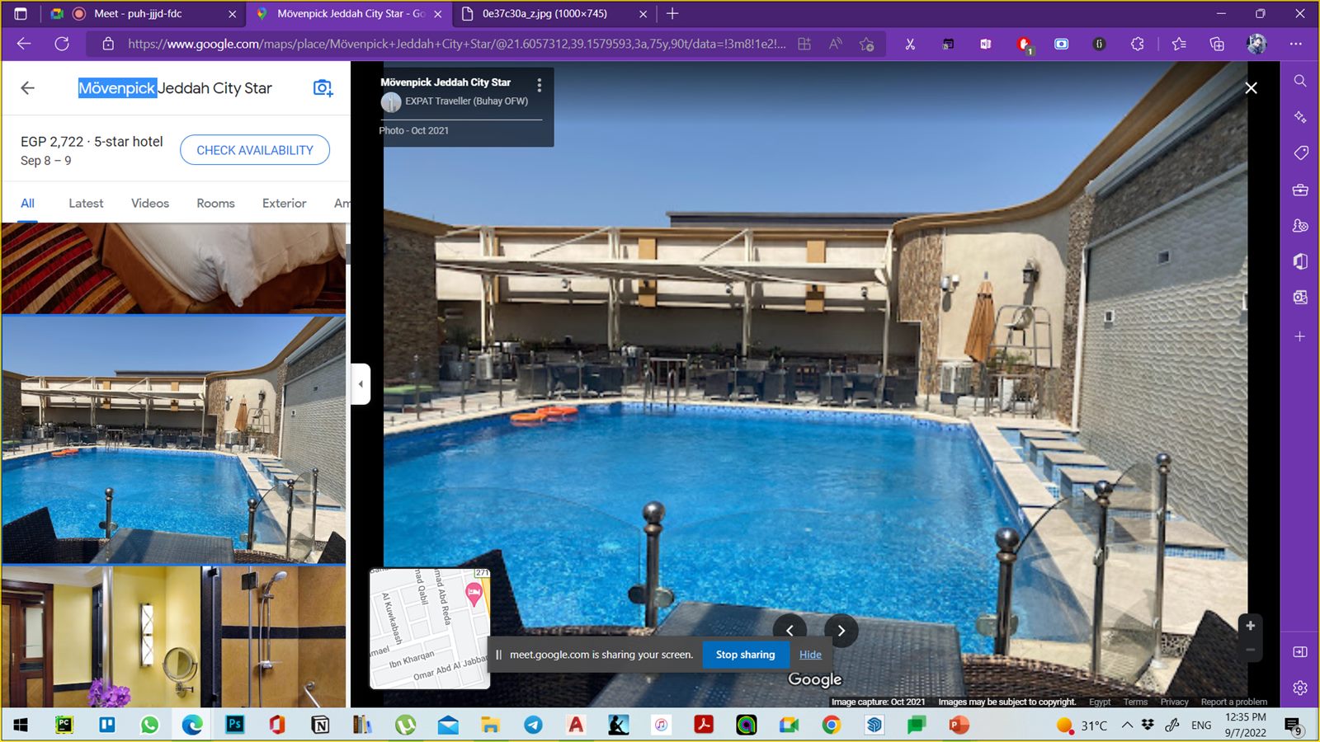
Task: Open Edge Settings and more menu
Action: pos(1296,44)
